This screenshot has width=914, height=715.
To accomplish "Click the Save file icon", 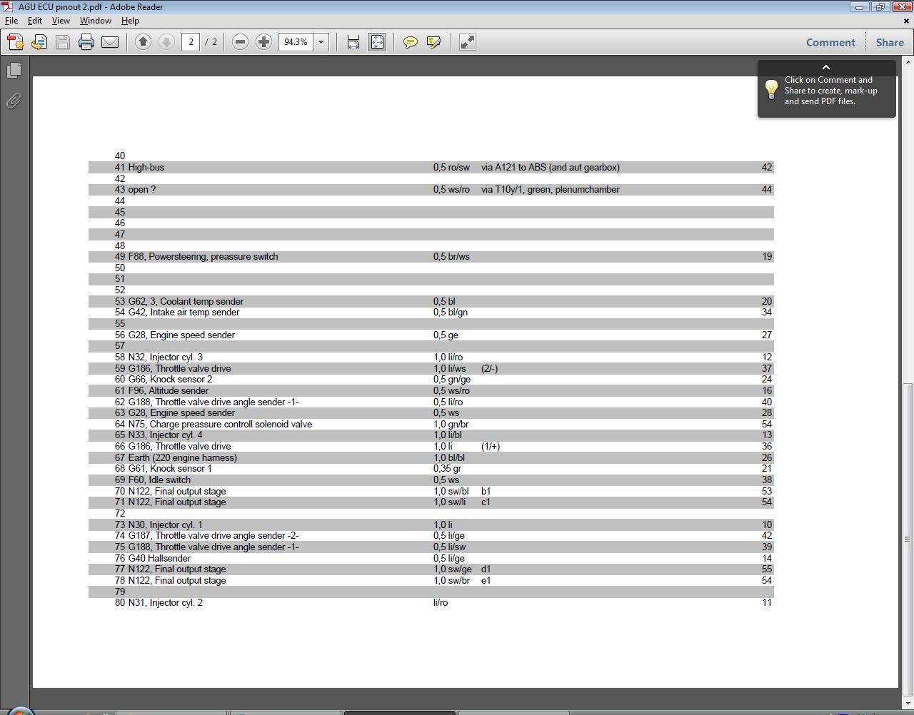I will (x=63, y=42).
